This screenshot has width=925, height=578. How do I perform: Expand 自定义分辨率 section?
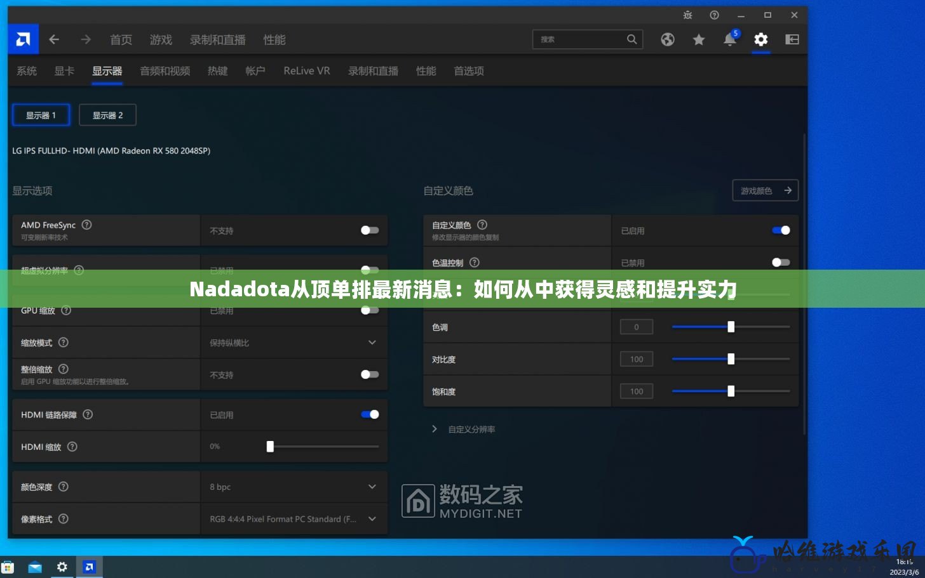[464, 430]
